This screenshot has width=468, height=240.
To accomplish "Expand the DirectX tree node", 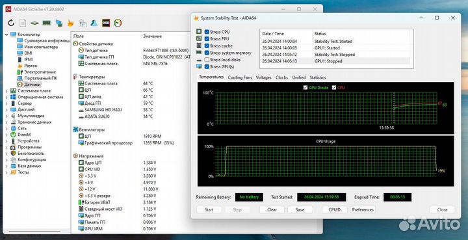I will coord(6,135).
